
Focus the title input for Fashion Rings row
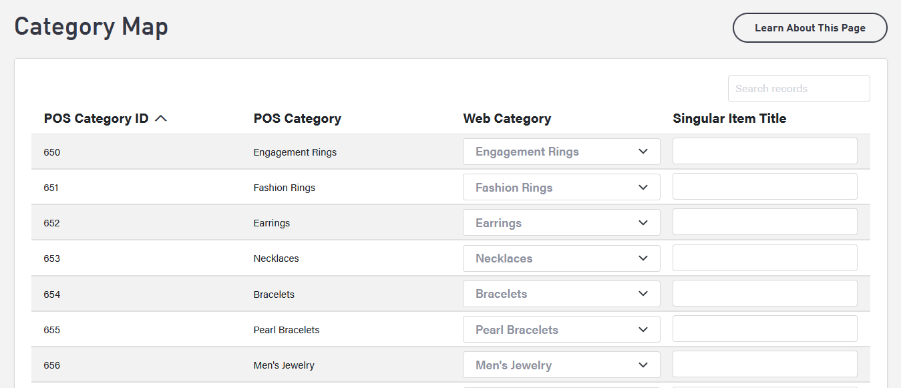[x=765, y=187]
